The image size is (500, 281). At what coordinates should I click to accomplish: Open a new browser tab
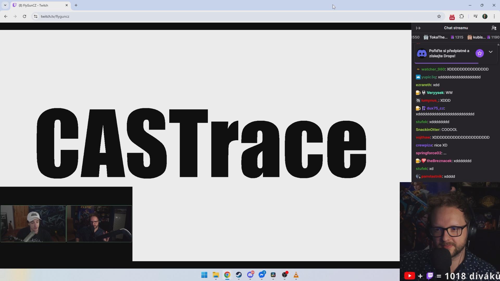pyautogui.click(x=76, y=5)
